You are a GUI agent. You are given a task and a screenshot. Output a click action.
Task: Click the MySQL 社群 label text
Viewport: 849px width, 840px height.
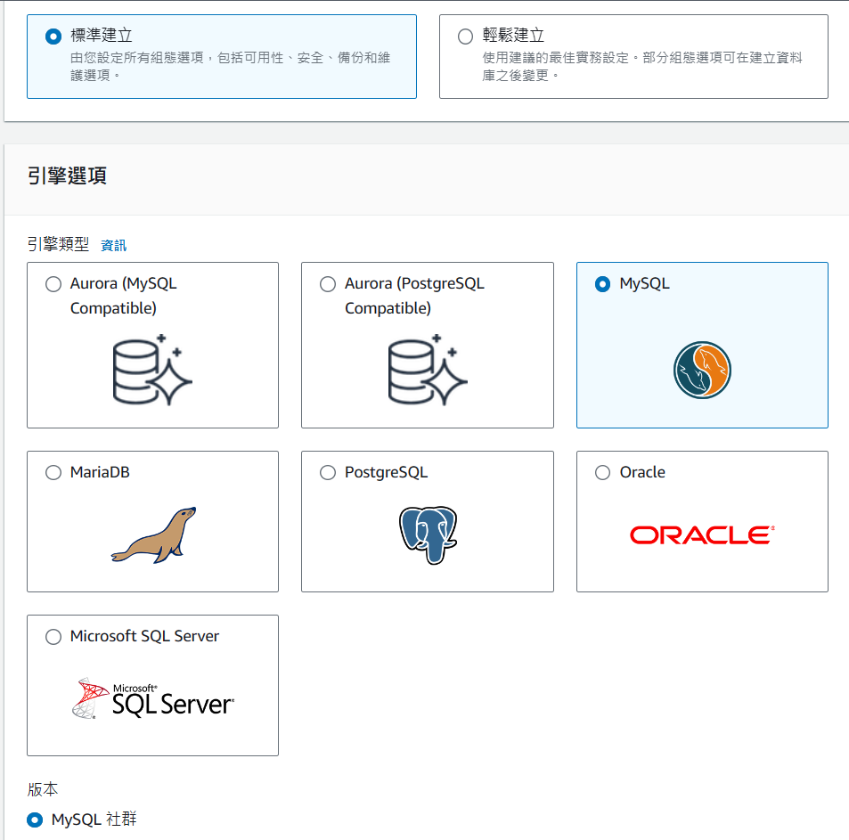tap(94, 820)
